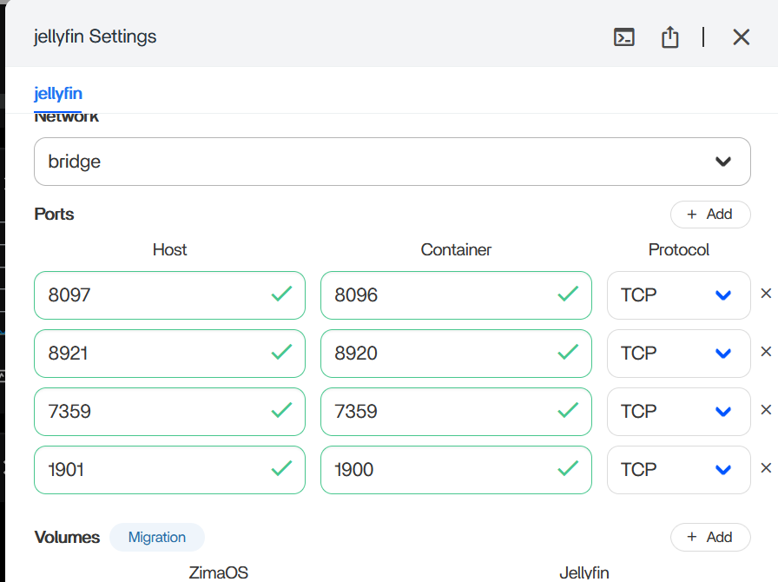Viewport: 778px width, 582px height.
Task: Expand the Network bridge dropdown
Action: point(392,162)
